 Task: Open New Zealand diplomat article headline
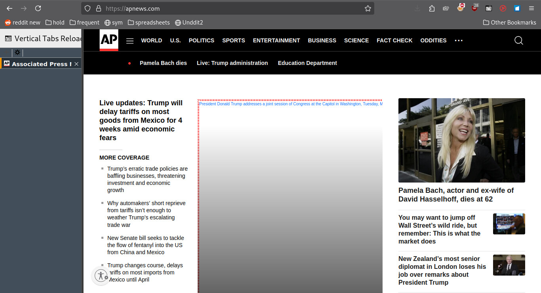(442, 270)
